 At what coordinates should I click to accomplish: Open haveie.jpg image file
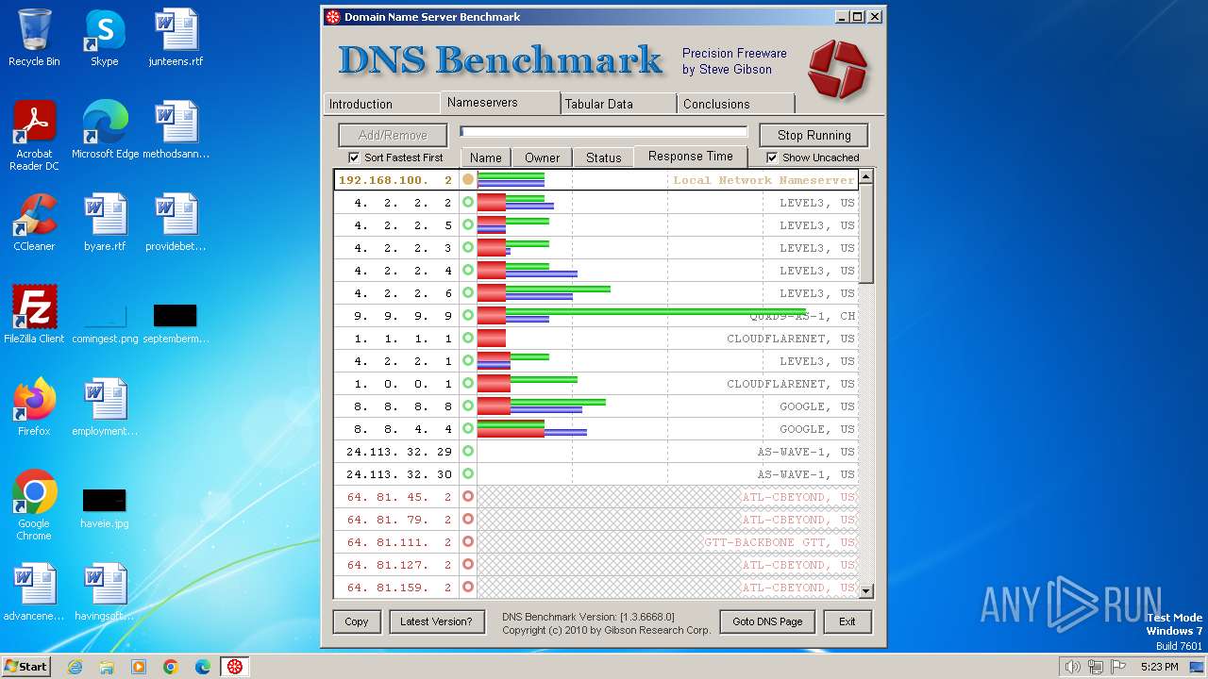click(x=105, y=509)
